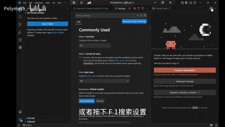The image size is (225, 127).
Task: Open the Search view in activity bar
Action: pyautogui.click(x=20, y=17)
